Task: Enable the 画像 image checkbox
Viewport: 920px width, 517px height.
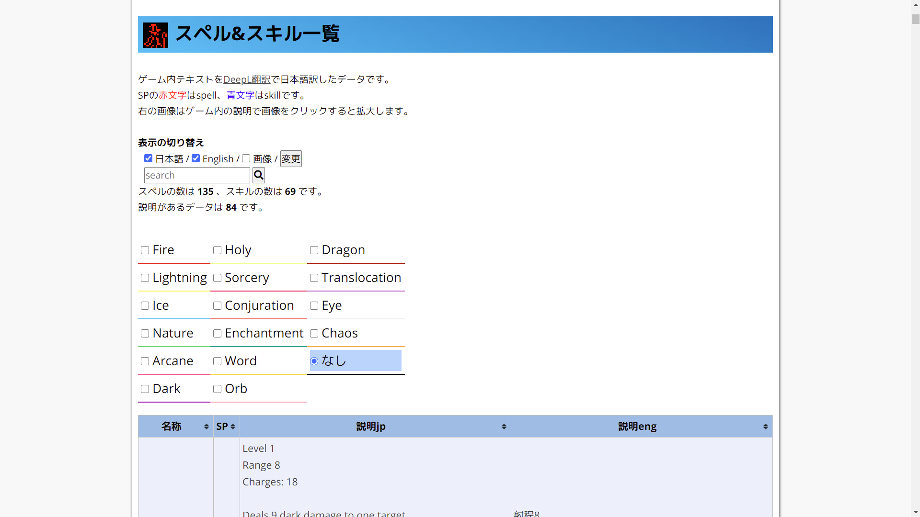Action: 246,158
